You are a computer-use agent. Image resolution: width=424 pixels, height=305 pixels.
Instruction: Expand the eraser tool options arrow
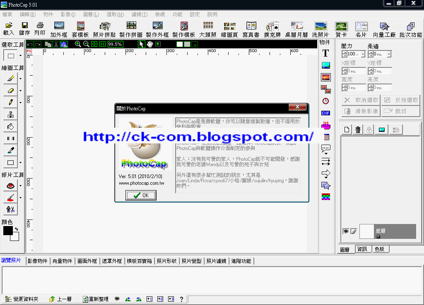pos(21,91)
